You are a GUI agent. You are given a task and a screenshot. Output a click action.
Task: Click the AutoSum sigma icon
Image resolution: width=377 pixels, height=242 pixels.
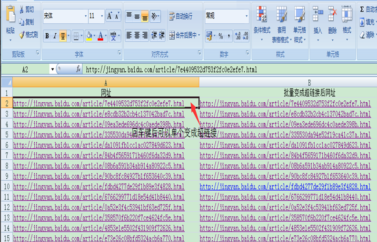362,10
